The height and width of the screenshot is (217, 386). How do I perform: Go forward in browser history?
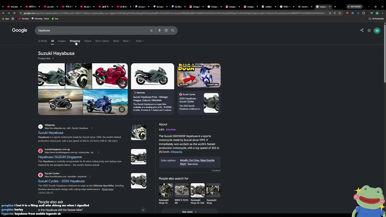click(x=9, y=13)
